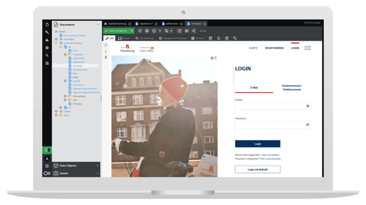The height and width of the screenshot is (205, 366).
Task: Select the Kundennummer/Telefonnummer login tab
Action: pos(292,88)
